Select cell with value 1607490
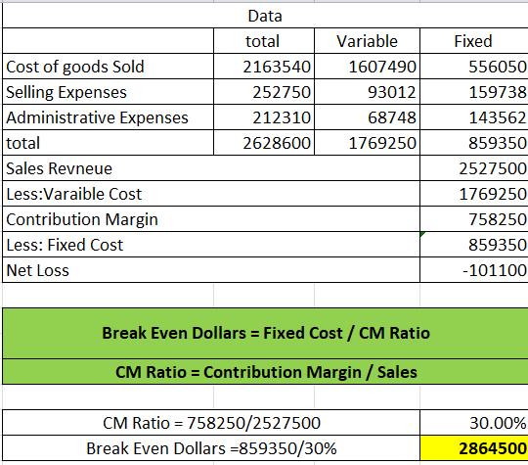The image size is (528, 465). (367, 67)
